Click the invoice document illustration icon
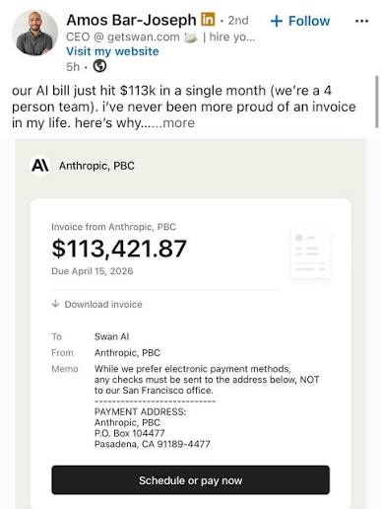 pyautogui.click(x=311, y=254)
